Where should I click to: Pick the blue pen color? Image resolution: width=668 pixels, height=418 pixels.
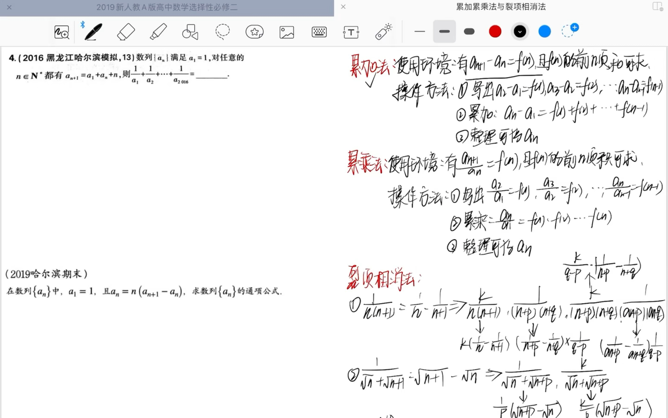(544, 31)
